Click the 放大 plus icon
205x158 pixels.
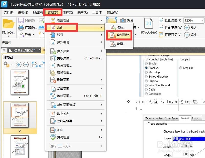[x=187, y=28]
